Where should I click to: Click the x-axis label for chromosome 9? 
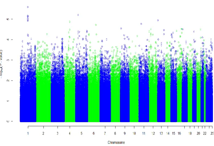(x=125, y=133)
